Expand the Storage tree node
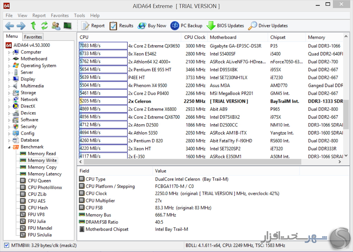This screenshot has width=353, height=252. tap(9, 93)
